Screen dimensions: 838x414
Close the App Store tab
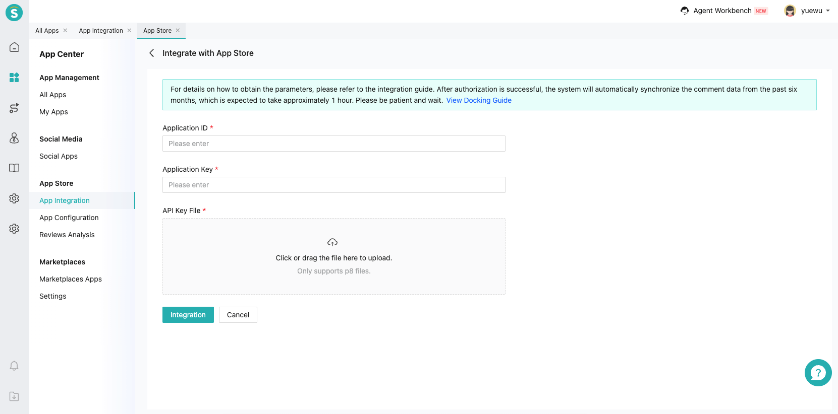pyautogui.click(x=178, y=30)
